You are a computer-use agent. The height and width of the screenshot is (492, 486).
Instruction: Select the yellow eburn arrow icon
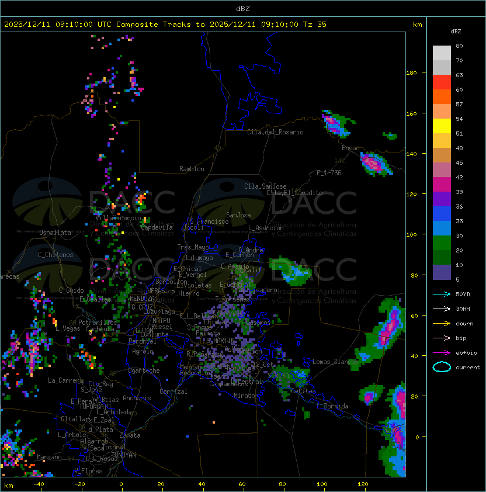(x=442, y=324)
